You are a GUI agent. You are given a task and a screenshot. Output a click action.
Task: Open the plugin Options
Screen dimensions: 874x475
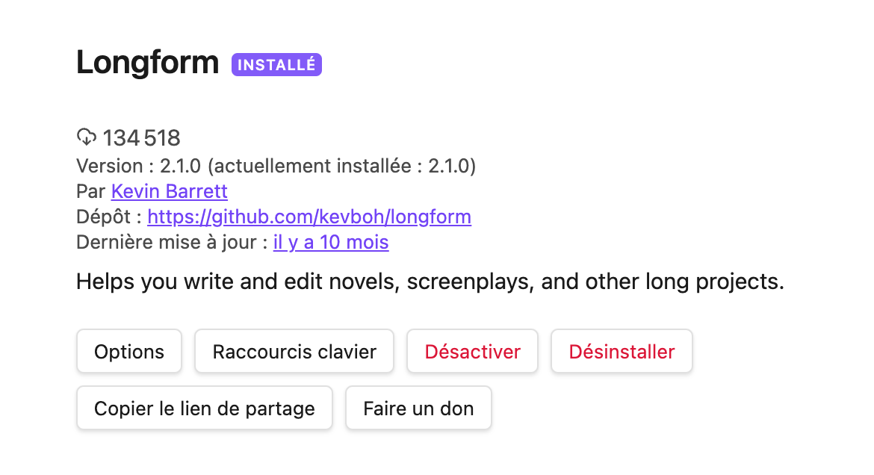tap(129, 352)
